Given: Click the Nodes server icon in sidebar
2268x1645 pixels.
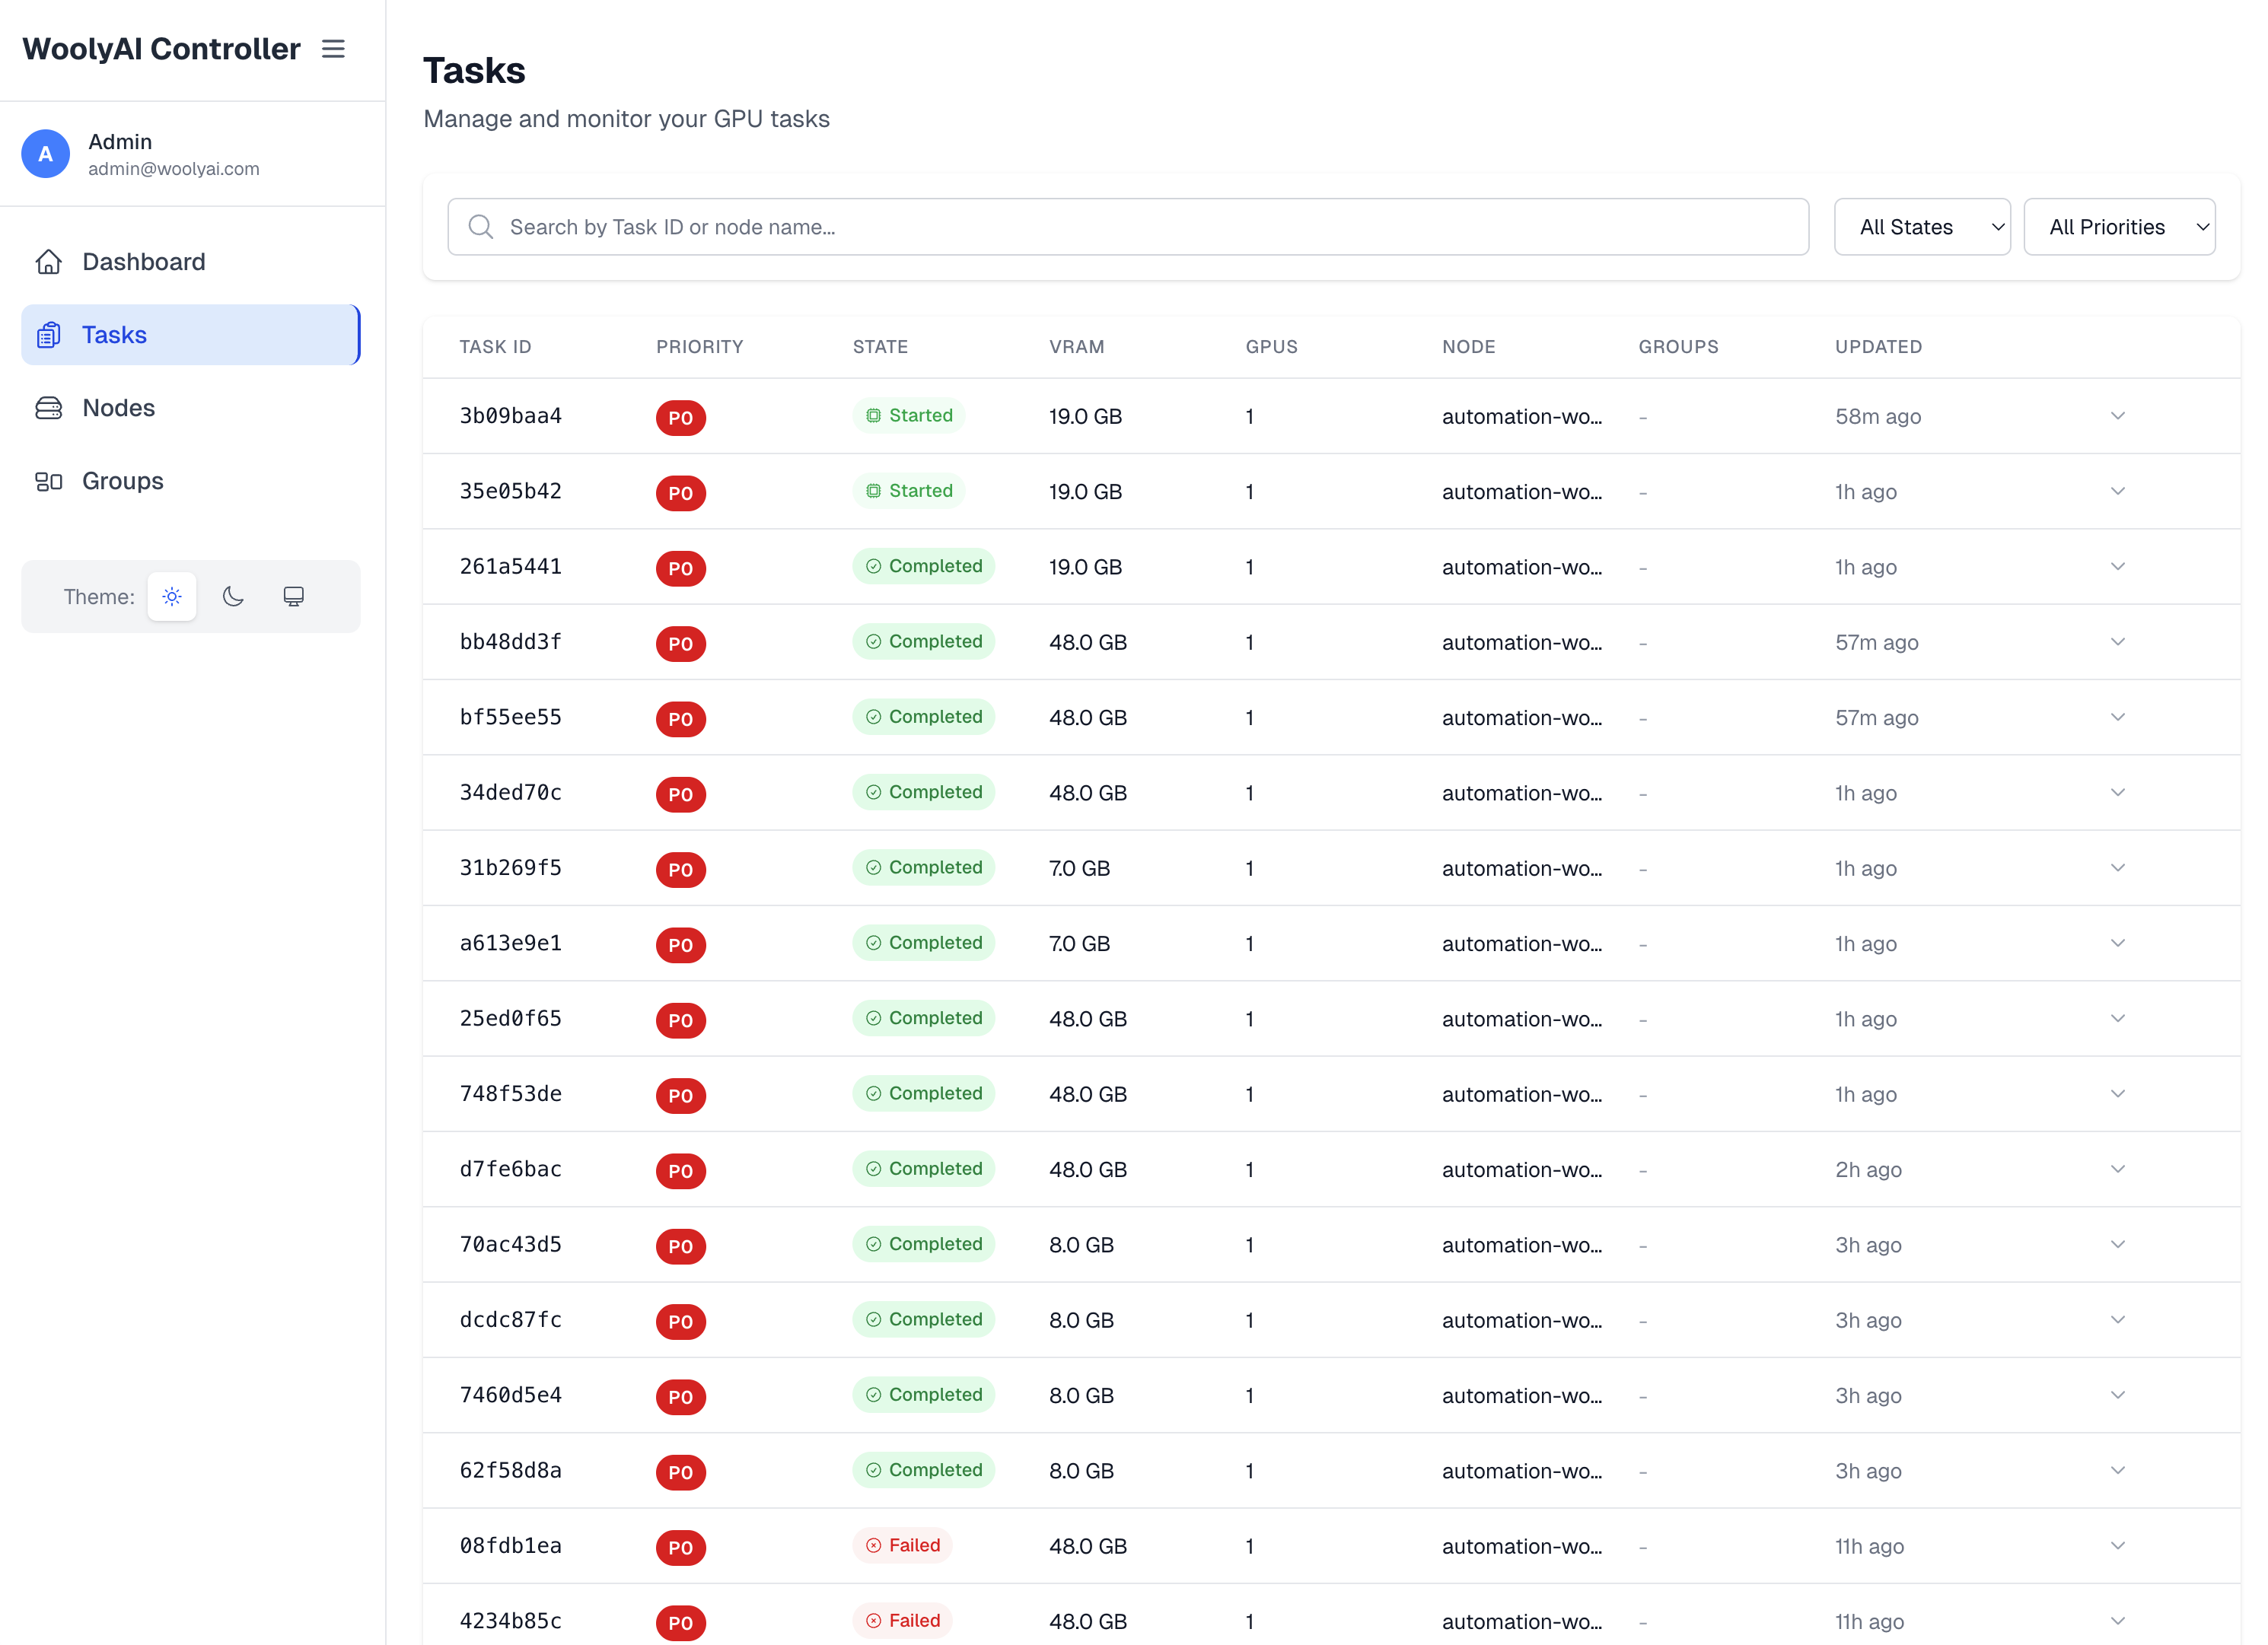Looking at the screenshot, I should tap(49, 408).
